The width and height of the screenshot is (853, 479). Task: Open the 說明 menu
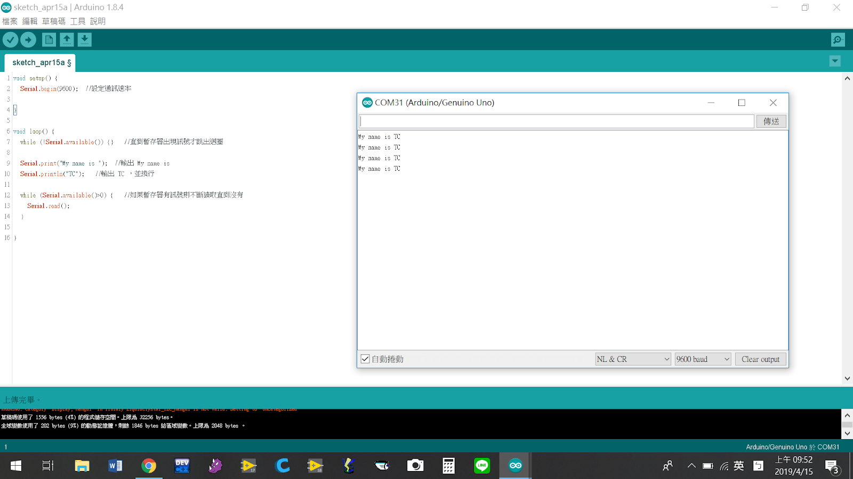click(98, 21)
